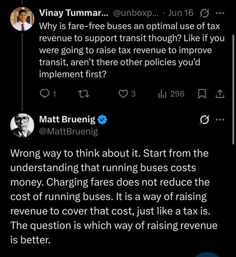Open more options for Vinay's tweet
The width and height of the screenshot is (236, 257).
point(220,13)
